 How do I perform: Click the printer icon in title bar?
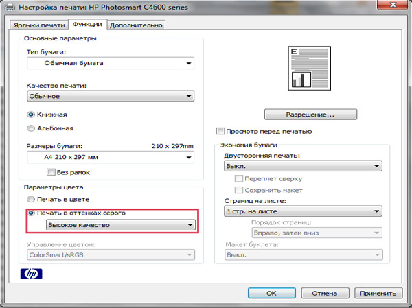click(x=10, y=8)
